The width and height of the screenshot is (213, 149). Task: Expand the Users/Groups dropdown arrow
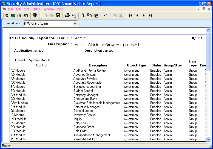75,24
